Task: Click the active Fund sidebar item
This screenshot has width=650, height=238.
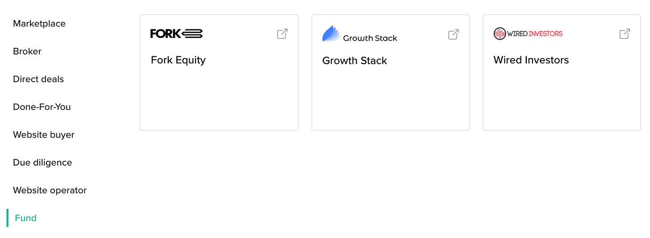Action: point(25,218)
